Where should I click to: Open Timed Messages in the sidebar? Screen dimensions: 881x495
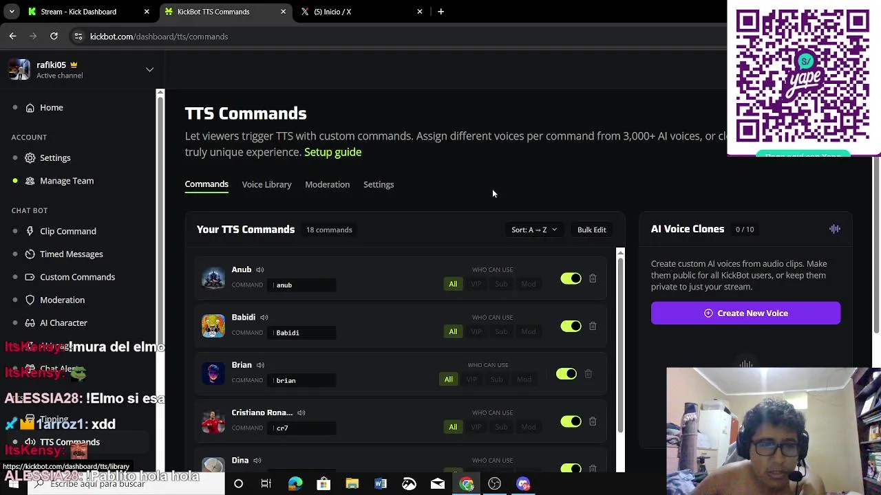click(x=72, y=254)
